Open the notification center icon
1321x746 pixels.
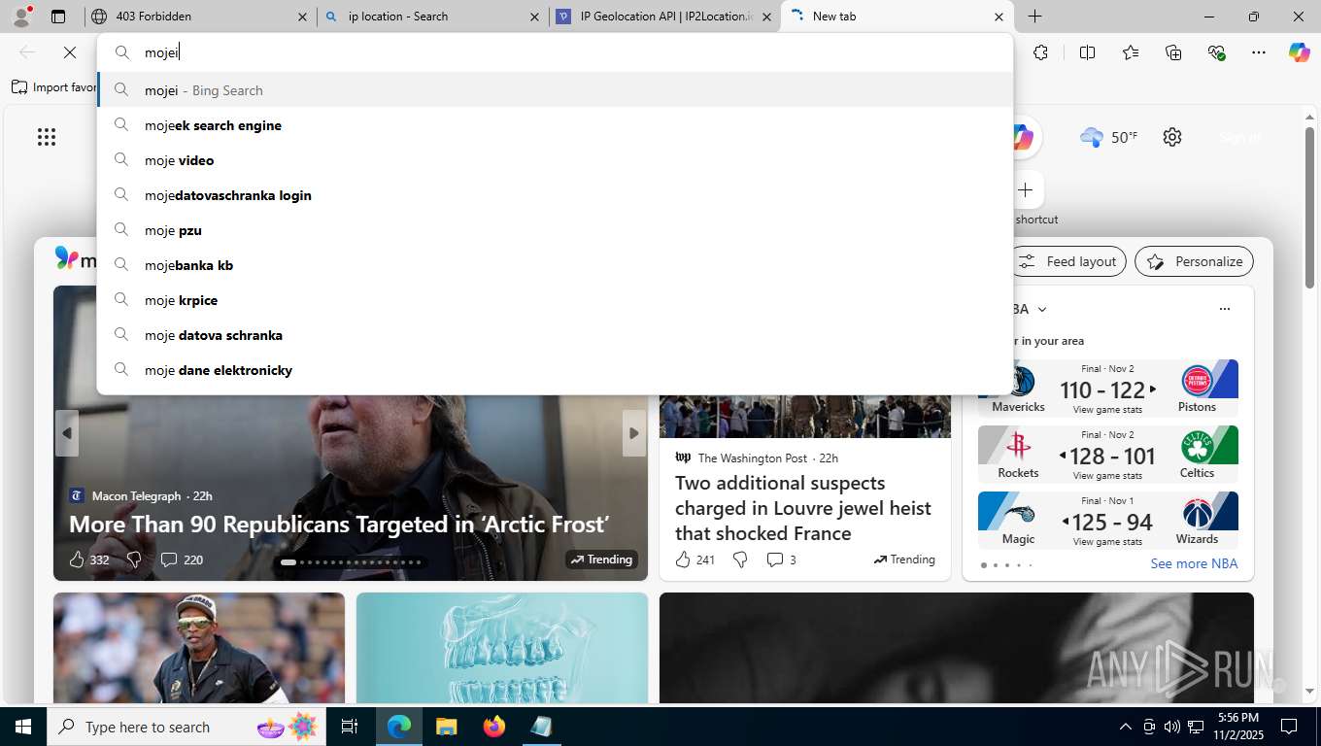pos(1289,727)
